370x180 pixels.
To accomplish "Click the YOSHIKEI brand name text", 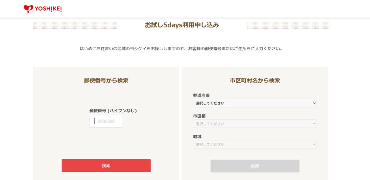I will click(x=48, y=9).
